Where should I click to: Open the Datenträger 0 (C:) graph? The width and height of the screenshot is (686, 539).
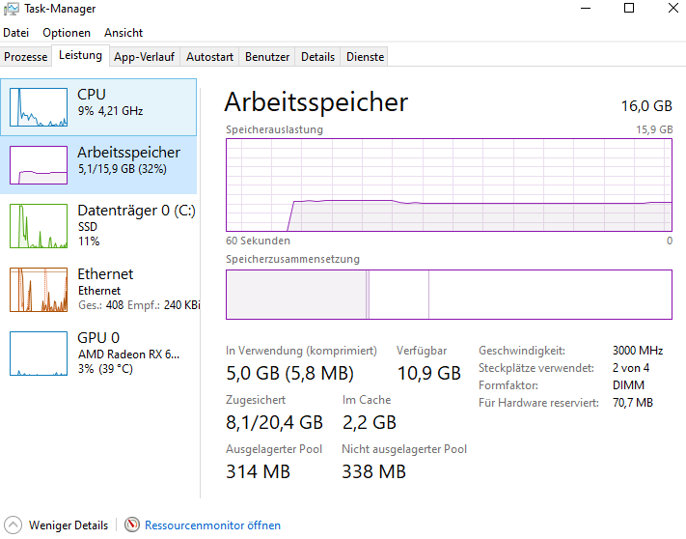click(x=38, y=225)
